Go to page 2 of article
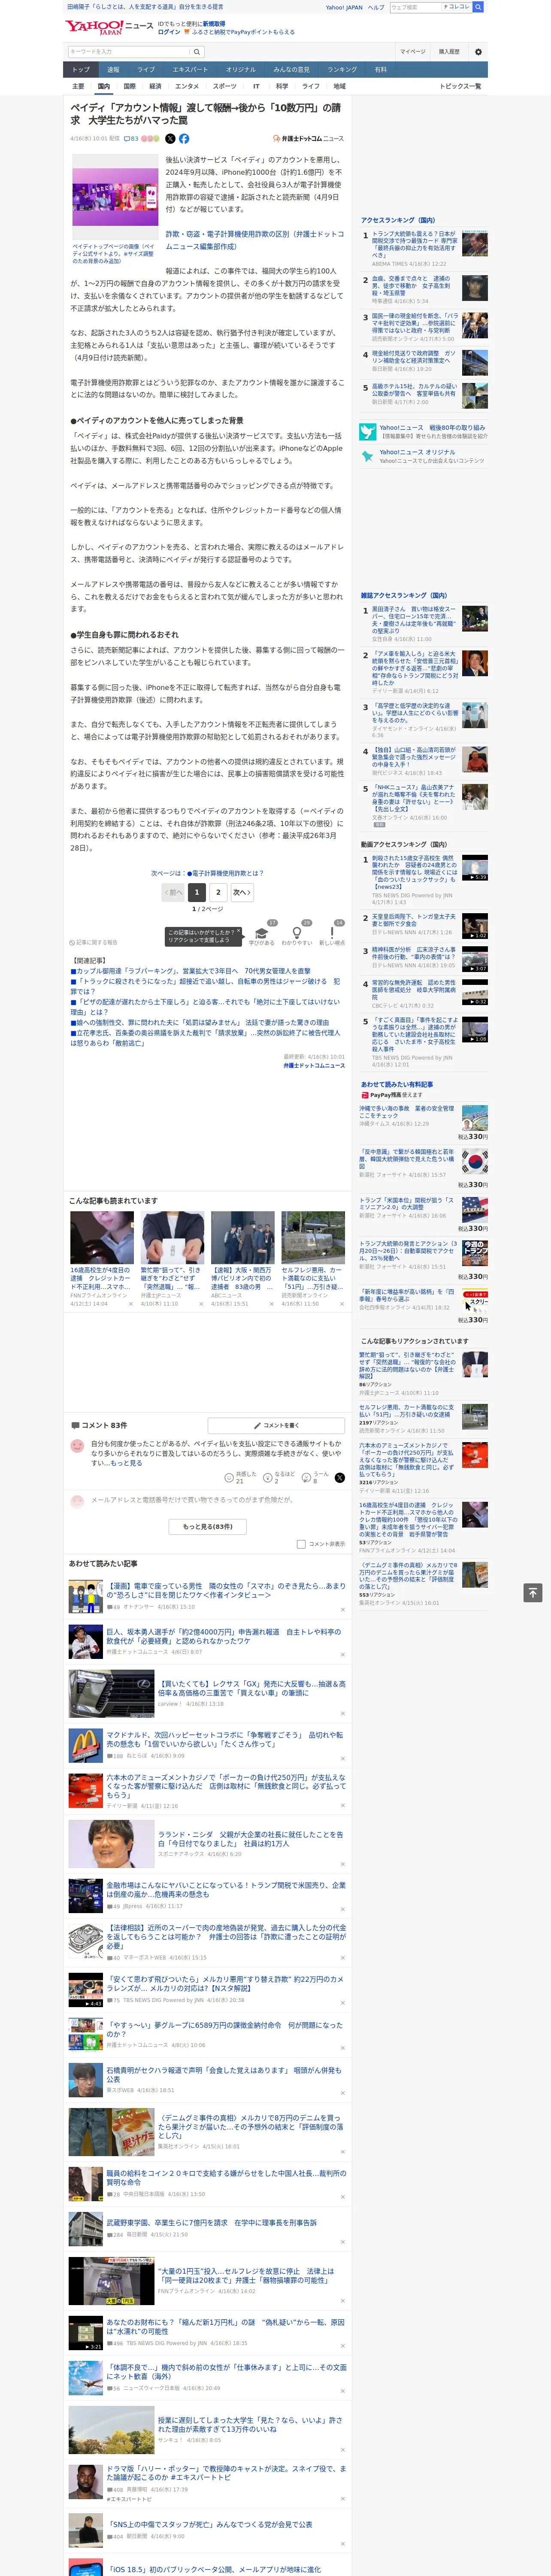 (x=218, y=892)
